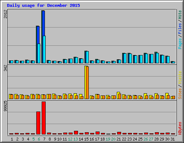Click the day 6 blue files bar

tap(38, 35)
